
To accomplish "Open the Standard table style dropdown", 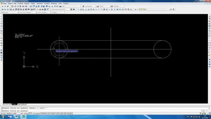I will pyautogui.click(x=119, y=6).
